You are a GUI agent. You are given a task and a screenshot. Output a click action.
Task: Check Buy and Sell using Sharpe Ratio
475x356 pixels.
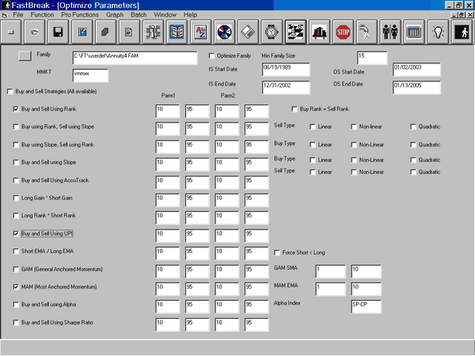coord(17,323)
